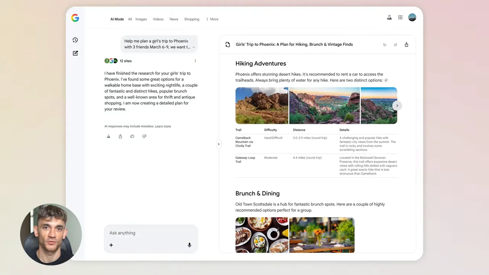Viewport: 489px width, 275px height.
Task: Open the More search options menu
Action: pos(212,19)
